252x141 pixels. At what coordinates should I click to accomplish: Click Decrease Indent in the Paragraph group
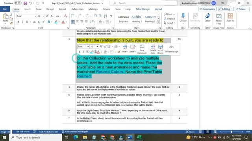click(95, 16)
